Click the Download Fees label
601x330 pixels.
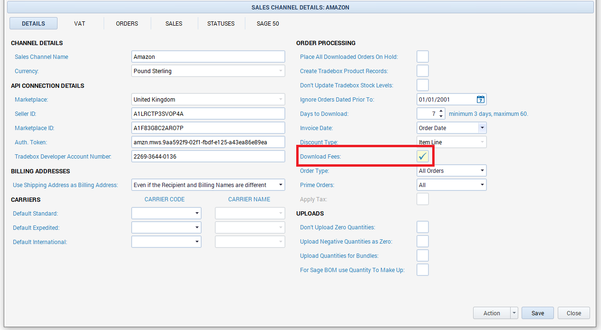pos(320,157)
